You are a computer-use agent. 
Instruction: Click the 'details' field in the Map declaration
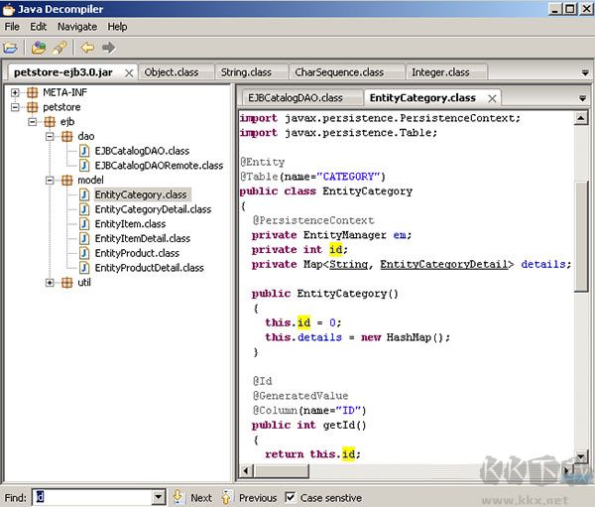click(543, 264)
